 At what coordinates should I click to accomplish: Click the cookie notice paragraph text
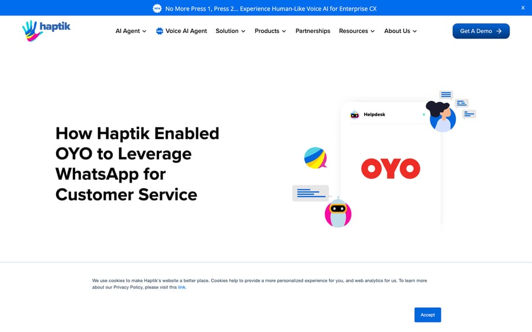pos(259,284)
